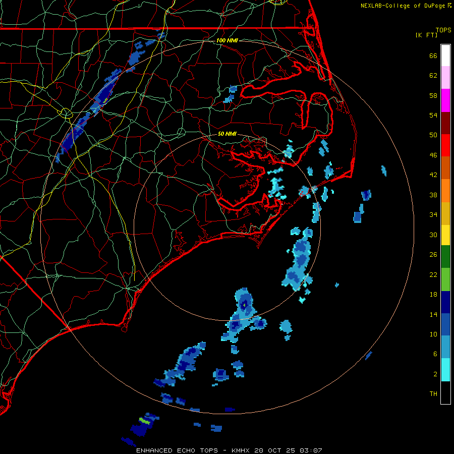Click the light pink legend swatch

[x=445, y=77]
